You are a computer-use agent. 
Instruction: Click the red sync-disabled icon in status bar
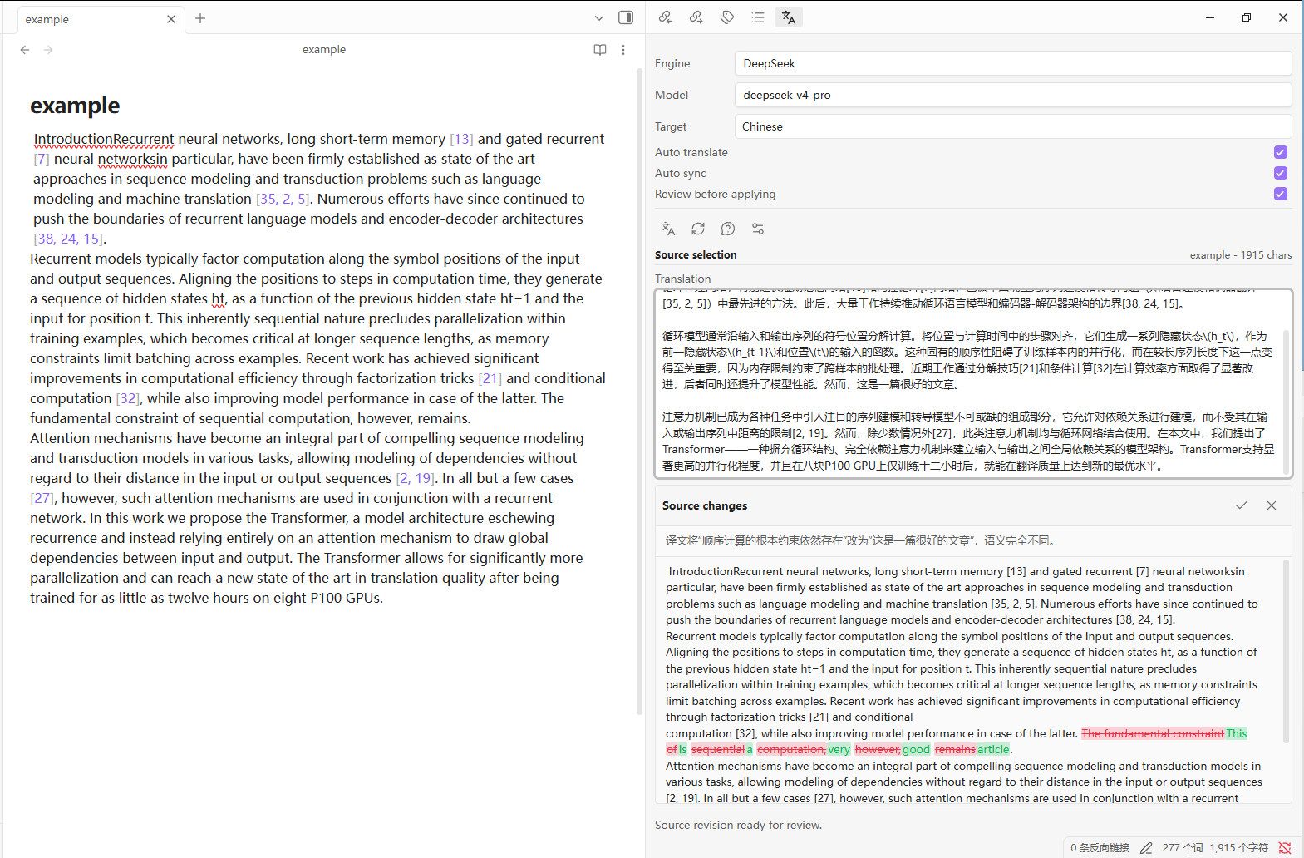click(1285, 848)
